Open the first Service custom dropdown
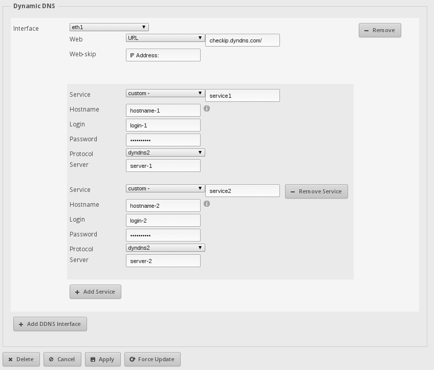434x370 pixels. tap(165, 93)
